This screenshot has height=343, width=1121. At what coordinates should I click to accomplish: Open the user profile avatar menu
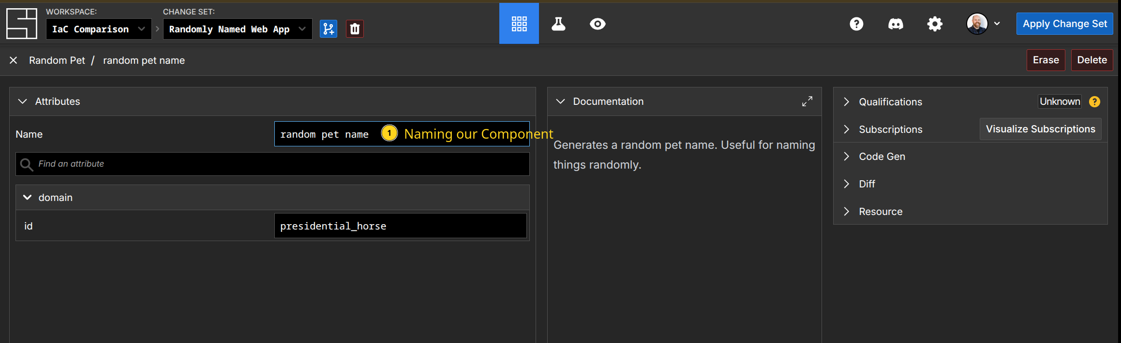coord(983,24)
